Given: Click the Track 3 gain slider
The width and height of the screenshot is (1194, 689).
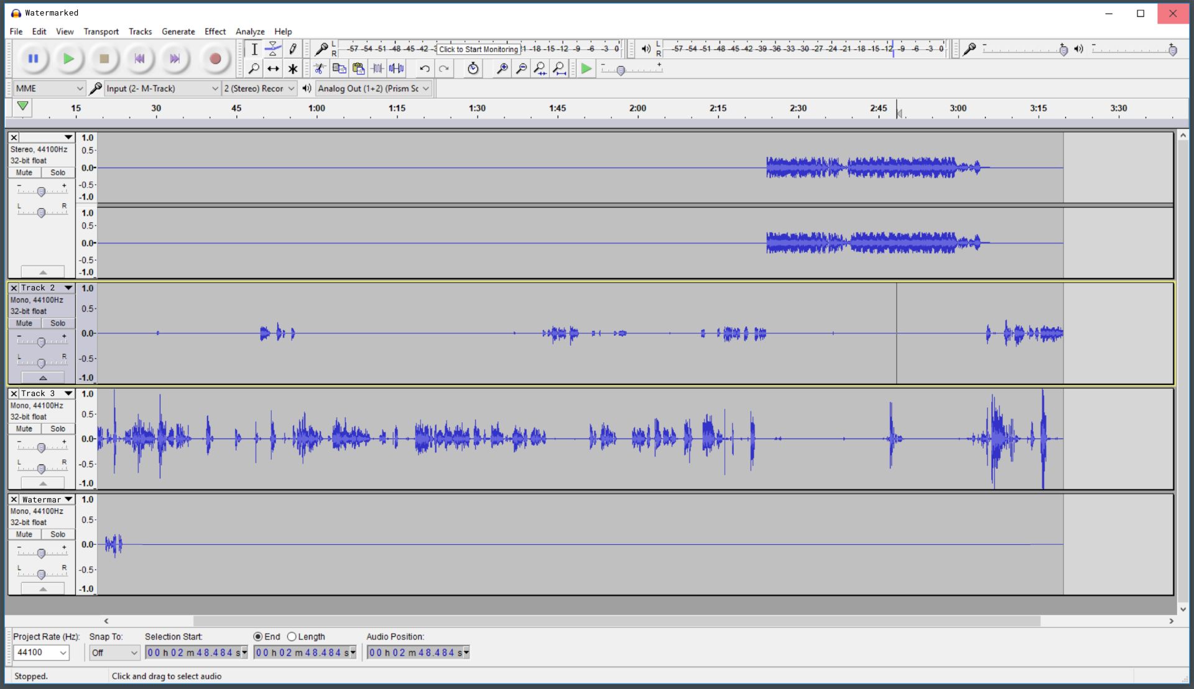Looking at the screenshot, I should (41, 447).
